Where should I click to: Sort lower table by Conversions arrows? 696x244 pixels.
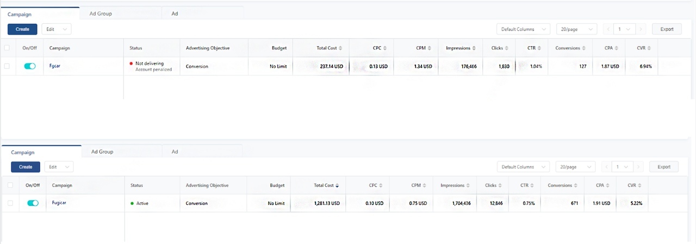[x=576, y=185]
